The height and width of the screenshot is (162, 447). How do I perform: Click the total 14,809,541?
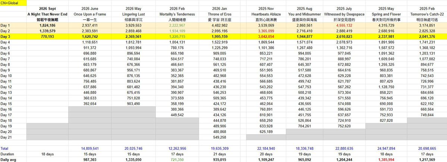[90, 149]
